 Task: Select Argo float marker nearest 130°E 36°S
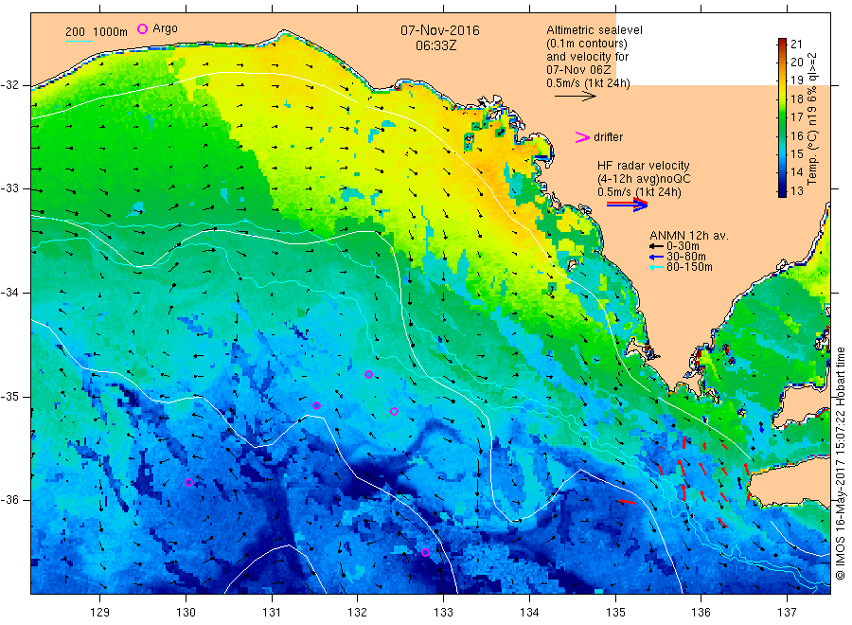189,483
